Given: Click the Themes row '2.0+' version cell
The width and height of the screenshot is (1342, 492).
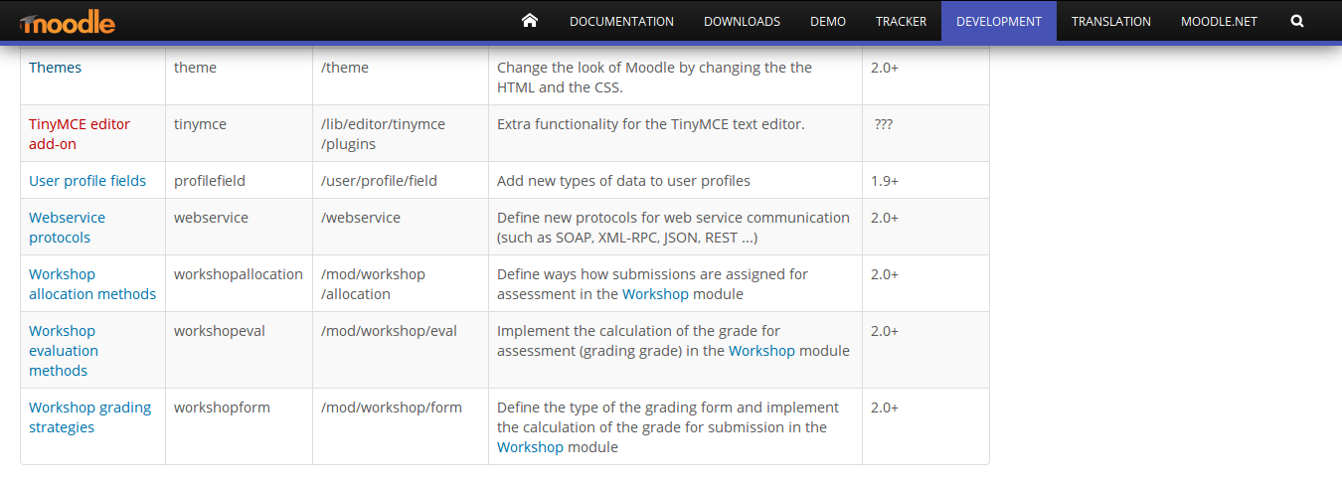Looking at the screenshot, I should pyautogui.click(x=925, y=77).
